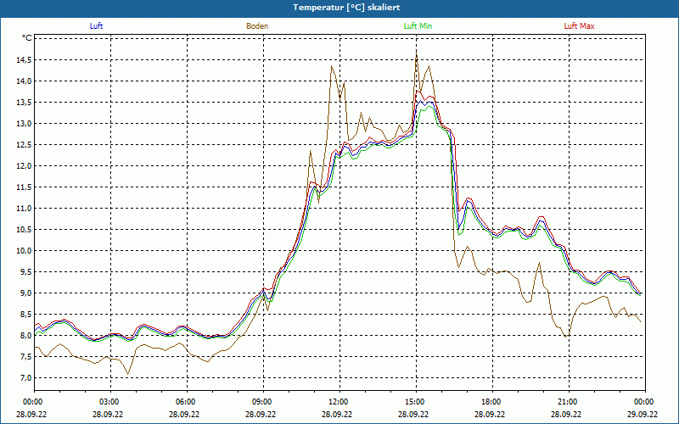679x424 pixels.
Task: Click the 11,5 y-axis value
Action: click(x=24, y=187)
